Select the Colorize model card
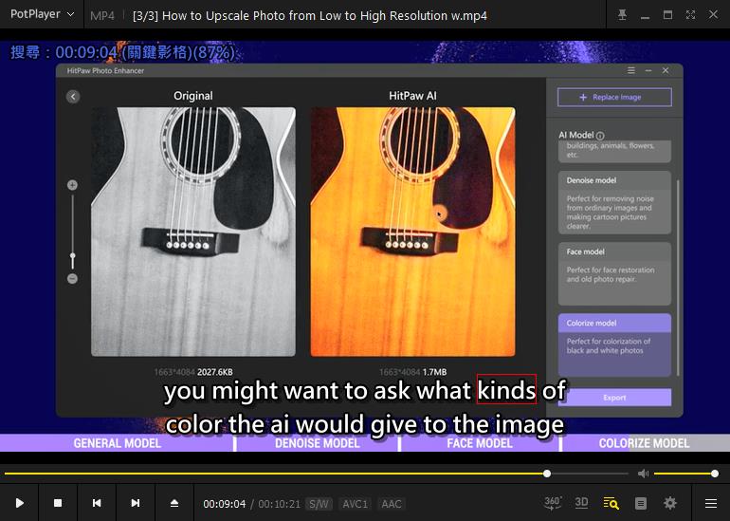 click(614, 344)
